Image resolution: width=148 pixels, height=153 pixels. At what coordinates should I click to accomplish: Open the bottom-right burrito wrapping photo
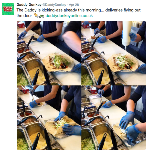point(113,118)
